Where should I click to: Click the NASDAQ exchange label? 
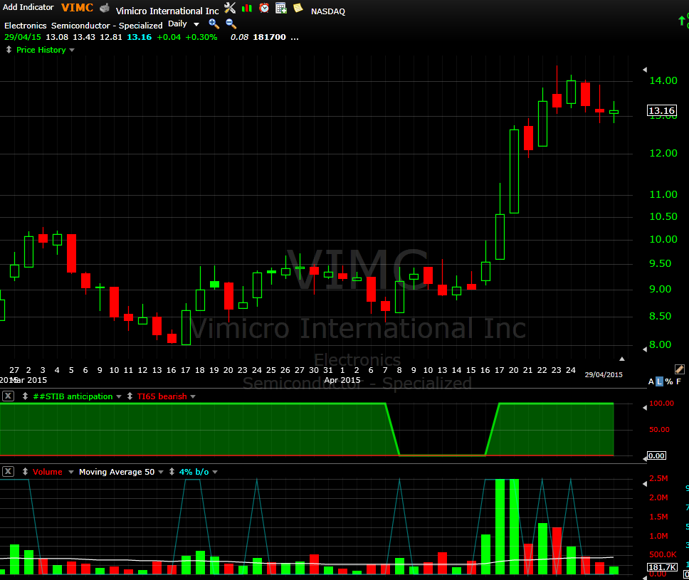328,11
